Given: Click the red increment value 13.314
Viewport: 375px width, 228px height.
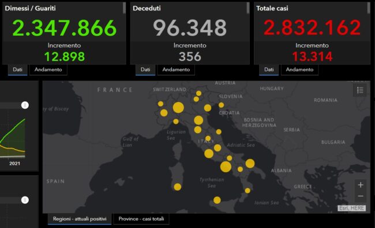Looking at the screenshot, I should coord(312,57).
